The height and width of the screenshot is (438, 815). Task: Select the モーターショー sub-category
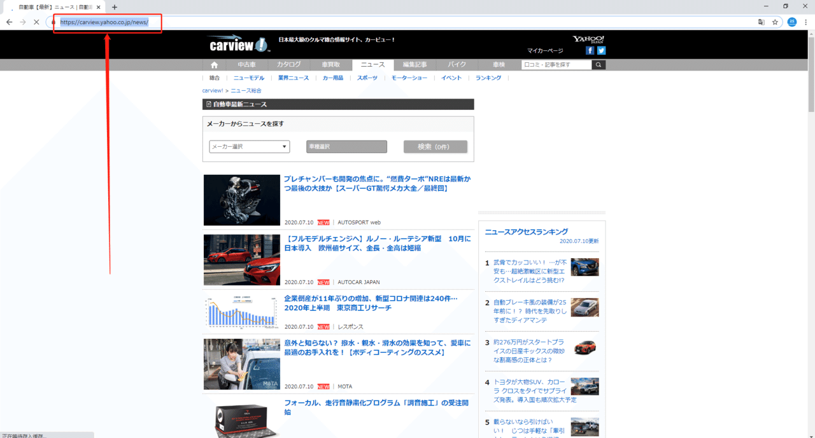pos(409,78)
